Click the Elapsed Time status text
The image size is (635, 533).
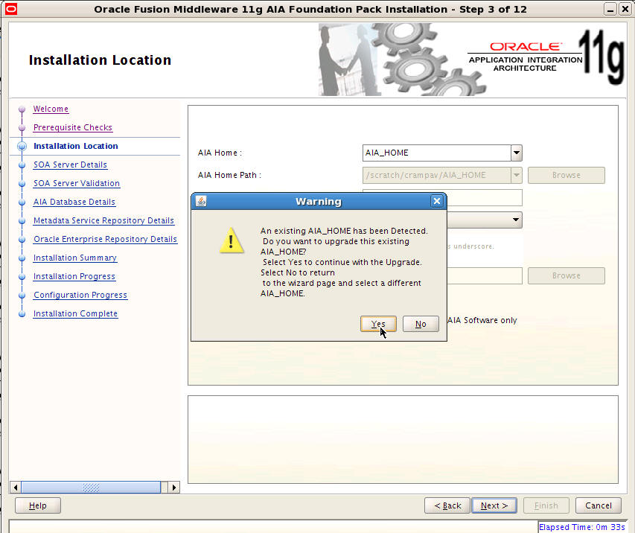coord(582,527)
